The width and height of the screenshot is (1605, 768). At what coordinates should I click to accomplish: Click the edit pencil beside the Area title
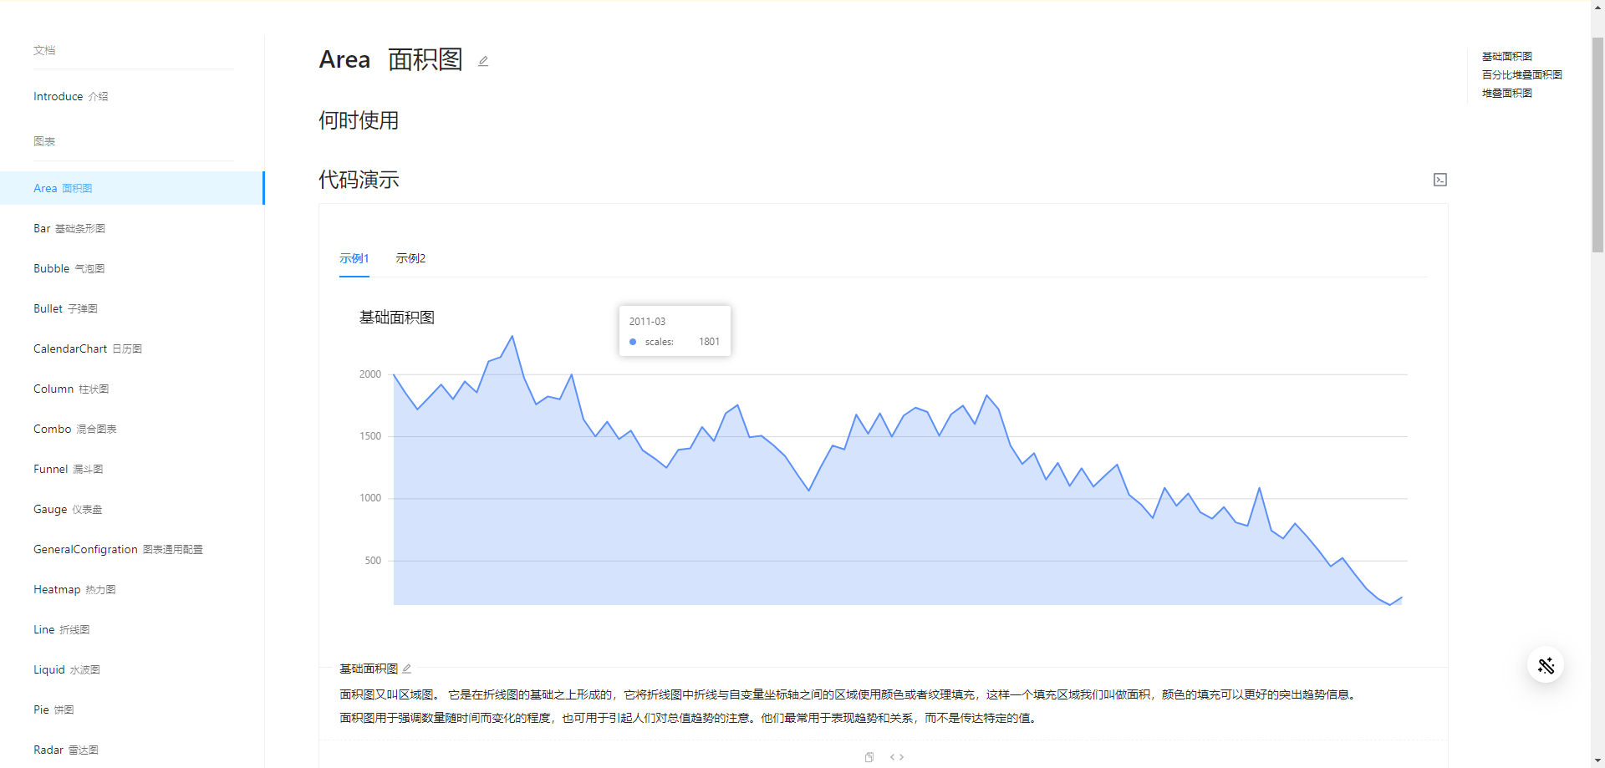pos(483,61)
